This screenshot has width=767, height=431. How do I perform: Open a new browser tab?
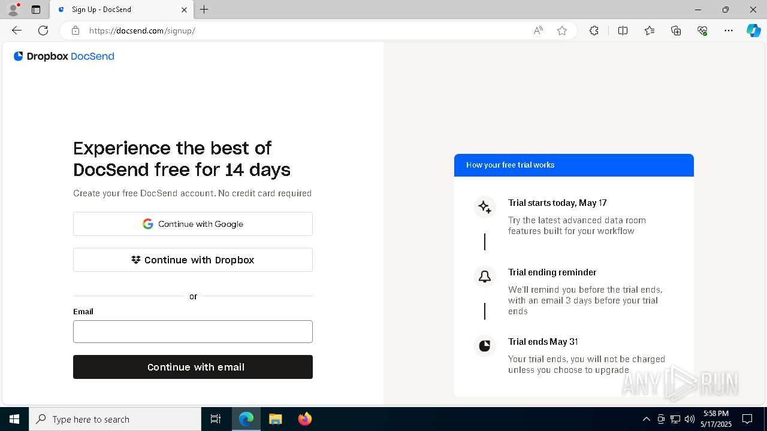pos(204,10)
